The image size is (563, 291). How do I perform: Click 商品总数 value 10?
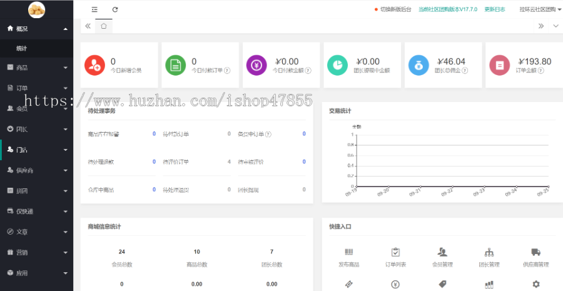197,252
